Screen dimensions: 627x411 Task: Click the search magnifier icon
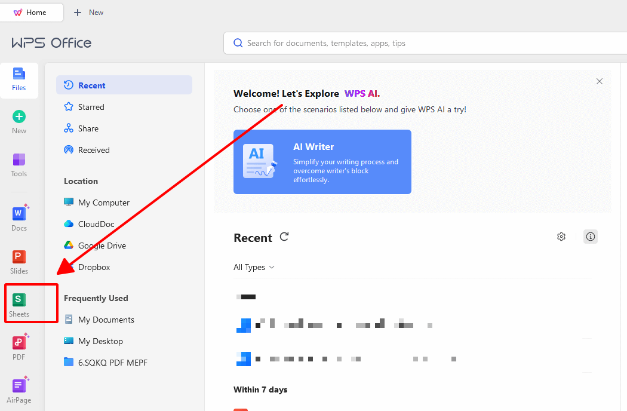click(x=238, y=43)
